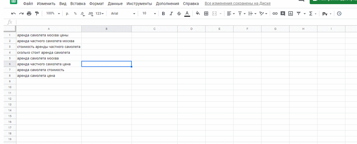The image size is (357, 144).
Task: Click the Print icon
Action: click(29, 14)
